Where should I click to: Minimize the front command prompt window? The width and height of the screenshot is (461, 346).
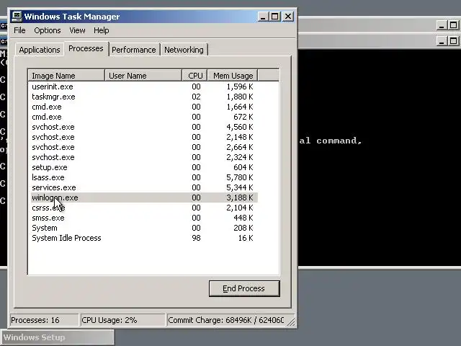[442, 41]
